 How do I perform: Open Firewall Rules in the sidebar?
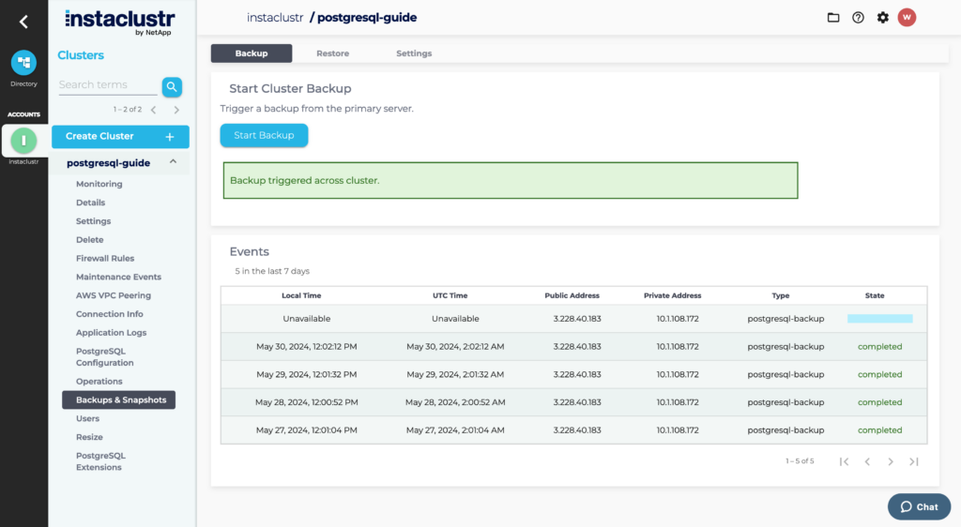tap(105, 259)
